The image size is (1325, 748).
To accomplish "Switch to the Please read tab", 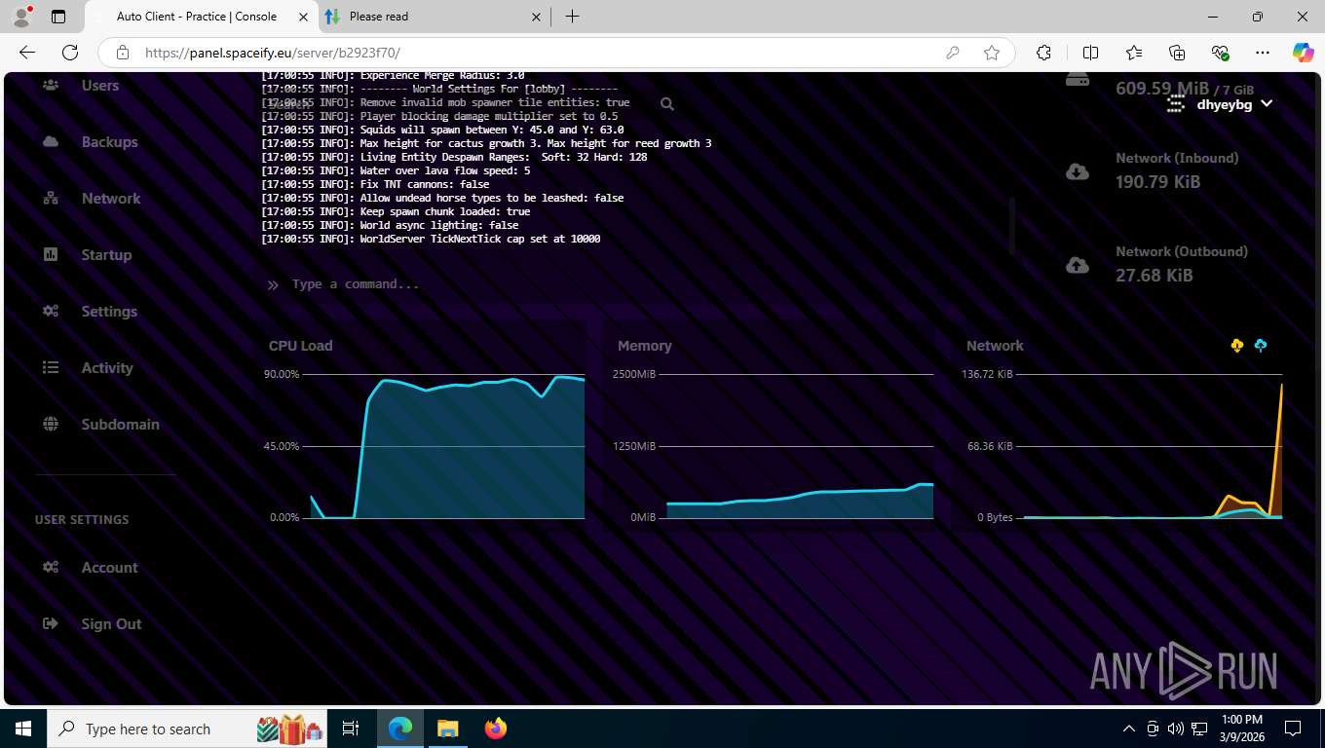I will [x=434, y=17].
